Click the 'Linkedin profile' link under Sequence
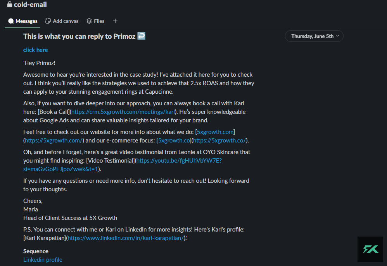 click(x=43, y=260)
